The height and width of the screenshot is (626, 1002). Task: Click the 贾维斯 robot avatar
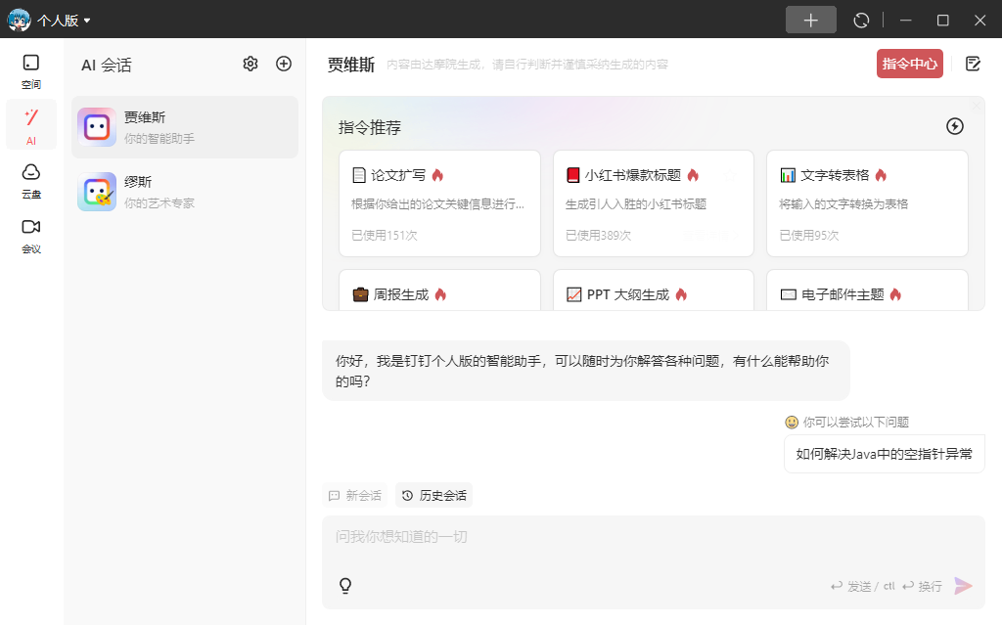(97, 127)
